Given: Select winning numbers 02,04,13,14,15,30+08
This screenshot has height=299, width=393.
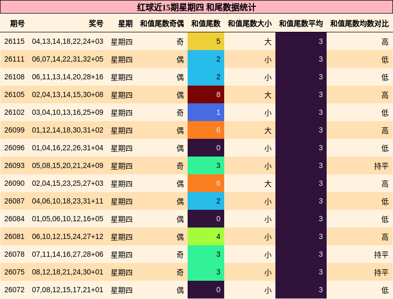Looking at the screenshot, I should (67, 94).
